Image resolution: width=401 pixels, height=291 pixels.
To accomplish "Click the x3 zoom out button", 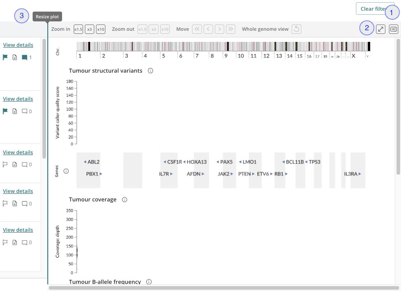I will pos(153,29).
